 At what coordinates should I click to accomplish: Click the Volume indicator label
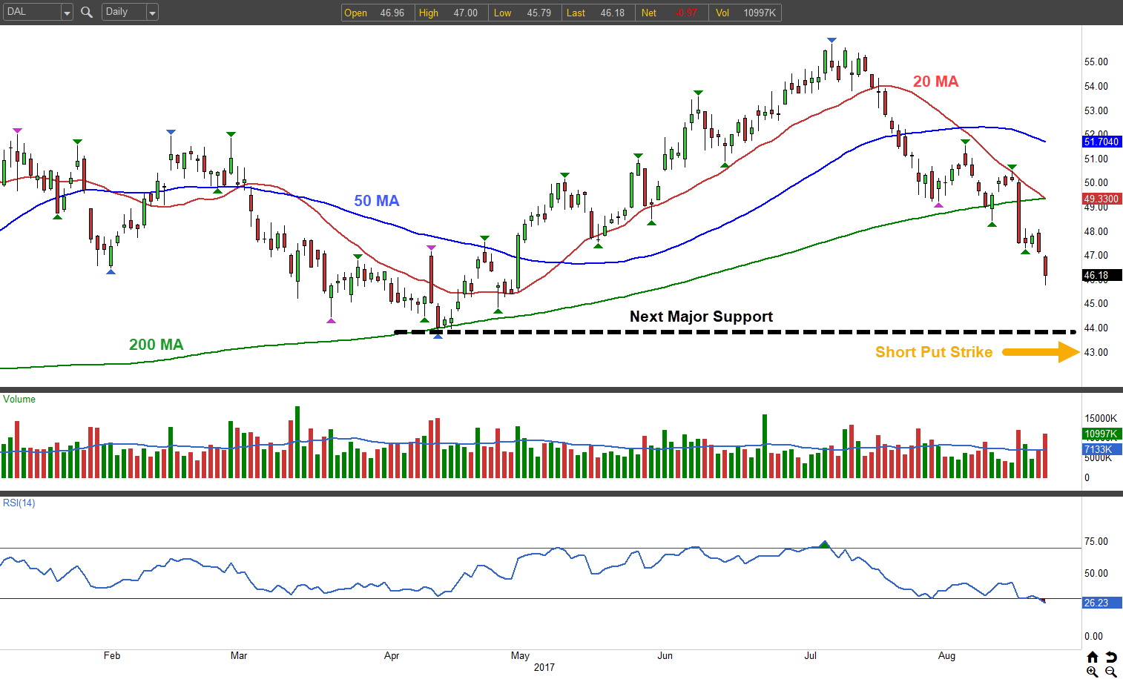[x=19, y=400]
